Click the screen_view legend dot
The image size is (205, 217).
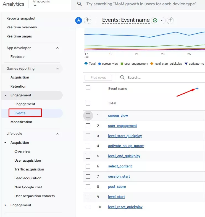pos(99,64)
